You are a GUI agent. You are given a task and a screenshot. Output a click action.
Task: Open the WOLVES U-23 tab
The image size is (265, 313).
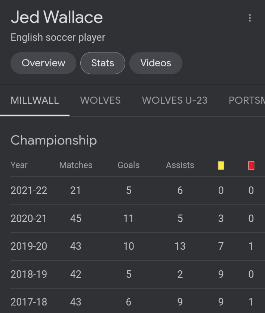pyautogui.click(x=175, y=100)
